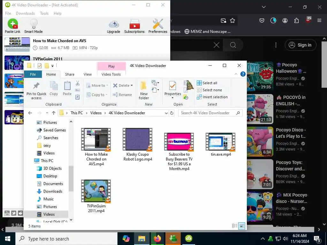Click the Search 4K Video Downloader field
This screenshot has height=245, width=327.
click(x=210, y=113)
